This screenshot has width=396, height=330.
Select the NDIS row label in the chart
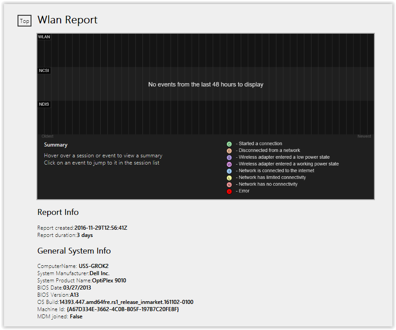44,104
